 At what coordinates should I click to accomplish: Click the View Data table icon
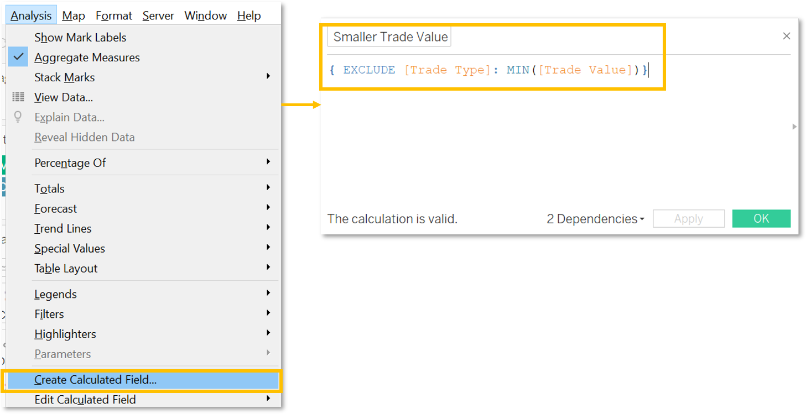(x=18, y=97)
